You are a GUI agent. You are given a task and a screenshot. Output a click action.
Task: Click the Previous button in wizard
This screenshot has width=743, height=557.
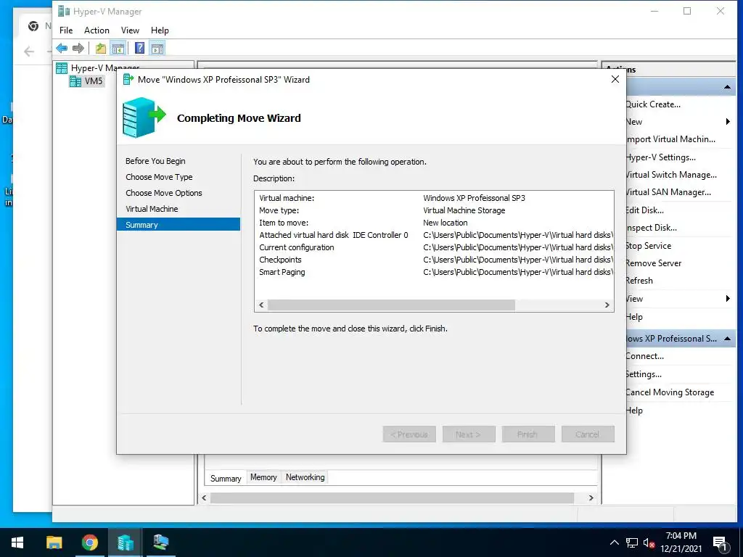(x=409, y=434)
